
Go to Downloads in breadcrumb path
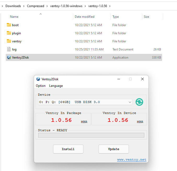tap(13, 6)
